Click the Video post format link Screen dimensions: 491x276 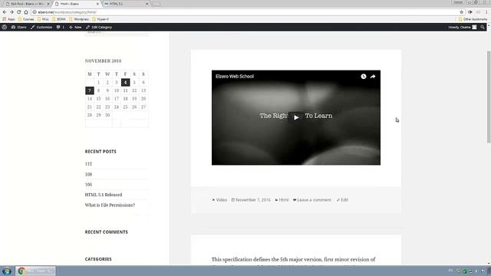click(x=222, y=200)
